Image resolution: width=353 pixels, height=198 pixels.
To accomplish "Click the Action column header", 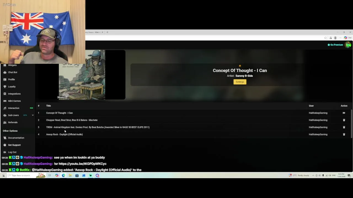I will coord(344,106).
